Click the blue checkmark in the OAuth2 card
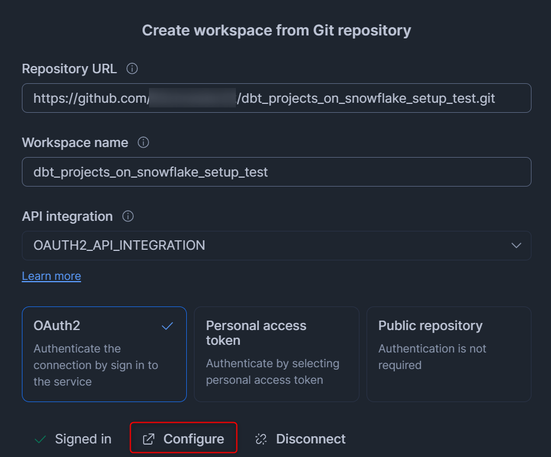This screenshot has height=457, width=551. (168, 325)
